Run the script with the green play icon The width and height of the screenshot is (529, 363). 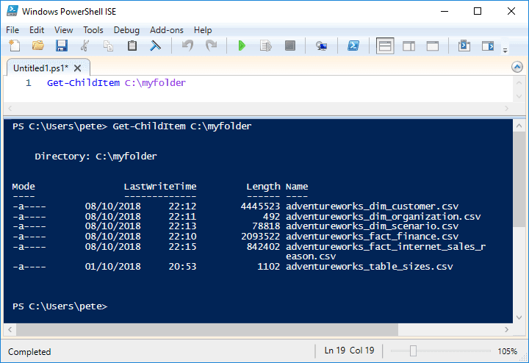point(242,46)
